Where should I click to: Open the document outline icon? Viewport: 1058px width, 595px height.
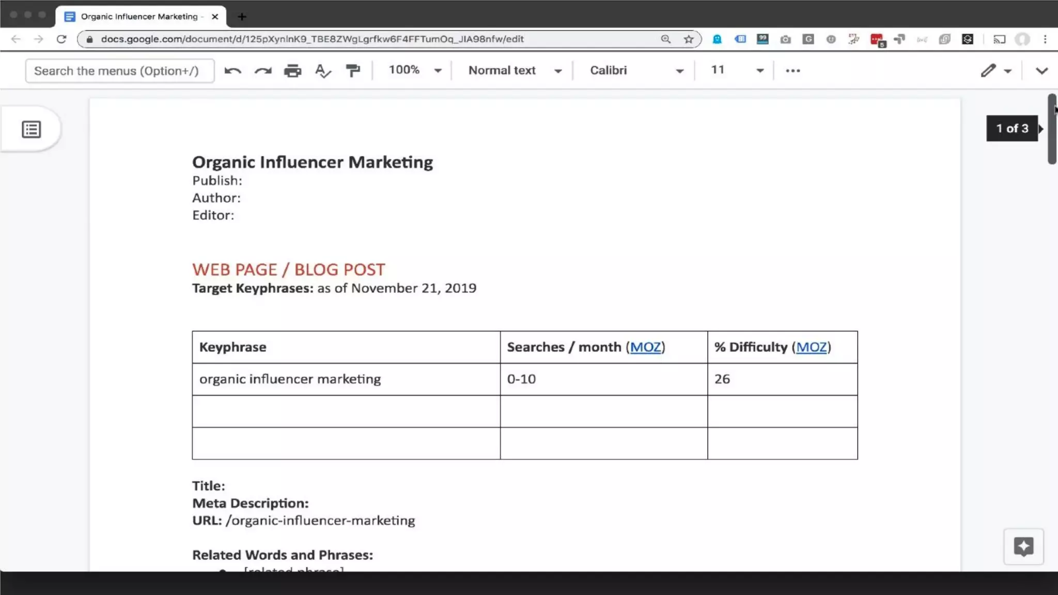tap(32, 129)
